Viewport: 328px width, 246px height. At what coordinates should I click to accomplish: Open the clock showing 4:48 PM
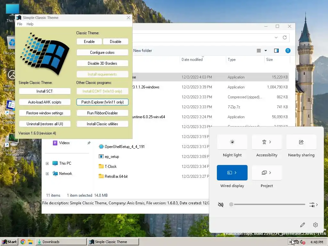(x=316, y=242)
